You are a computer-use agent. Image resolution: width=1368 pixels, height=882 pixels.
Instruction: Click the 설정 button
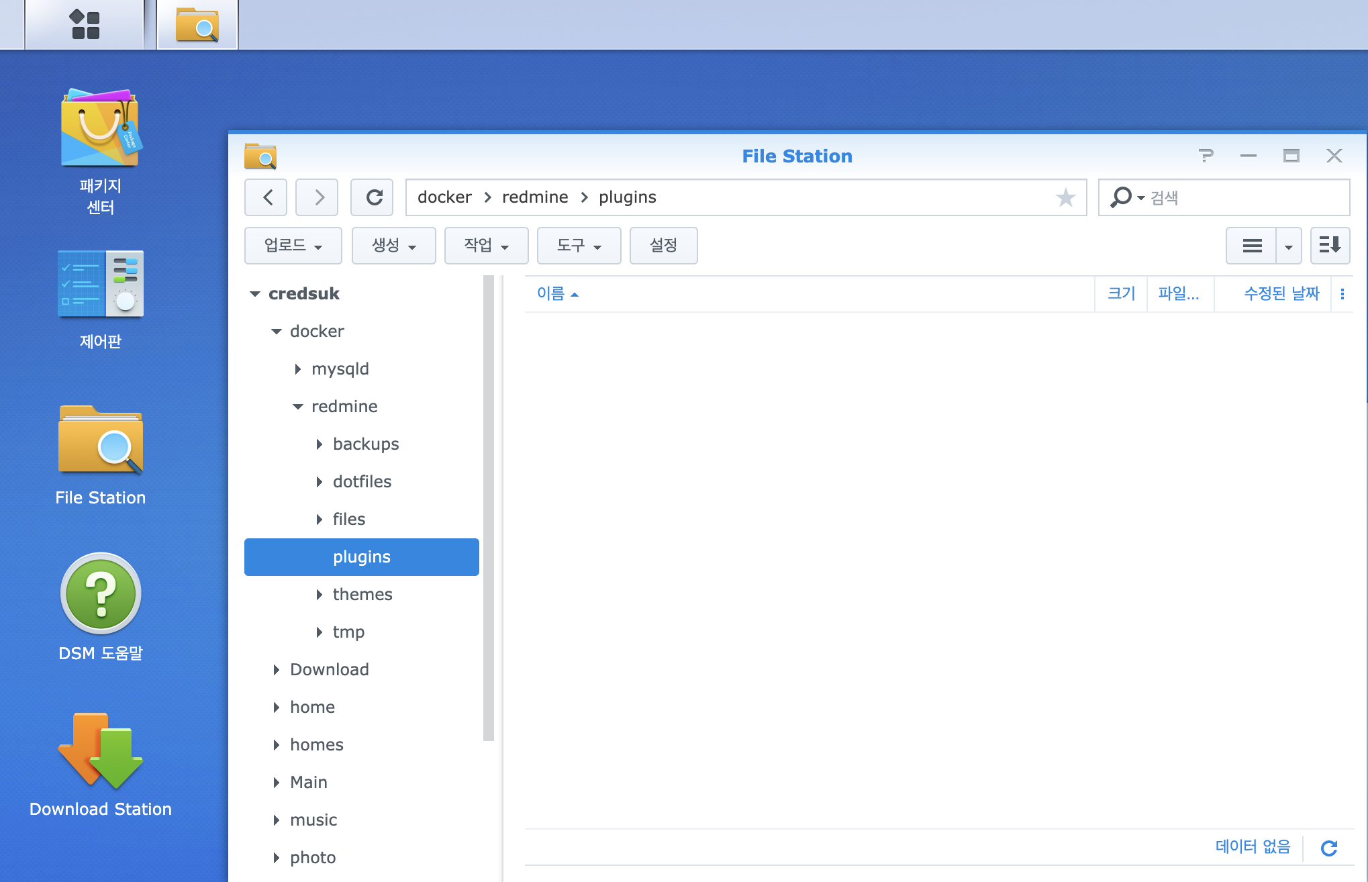tap(663, 246)
